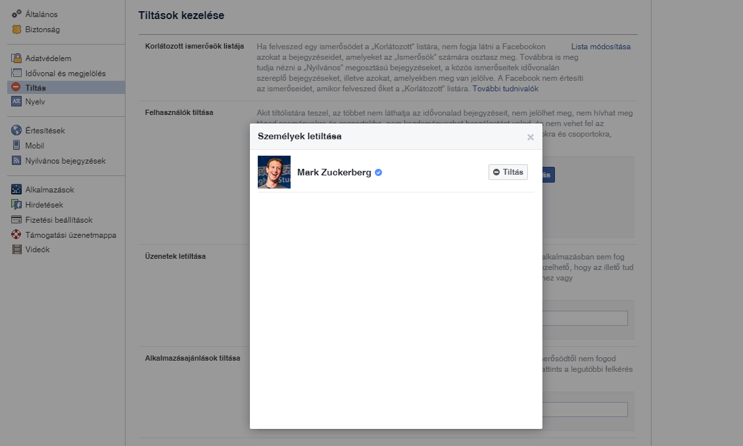The image size is (743, 446).
Task: Click the Mobil phone icon
Action: [16, 145]
